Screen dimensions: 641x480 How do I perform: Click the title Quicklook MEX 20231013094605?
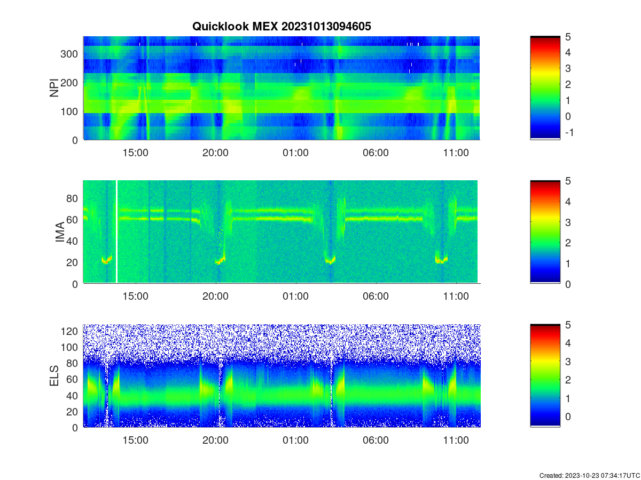(282, 26)
